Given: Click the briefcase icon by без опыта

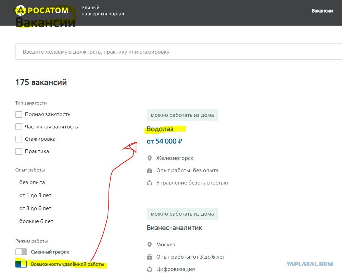Looking at the screenshot, I should point(150,170).
